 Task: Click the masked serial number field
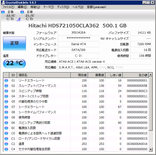tap(78, 38)
